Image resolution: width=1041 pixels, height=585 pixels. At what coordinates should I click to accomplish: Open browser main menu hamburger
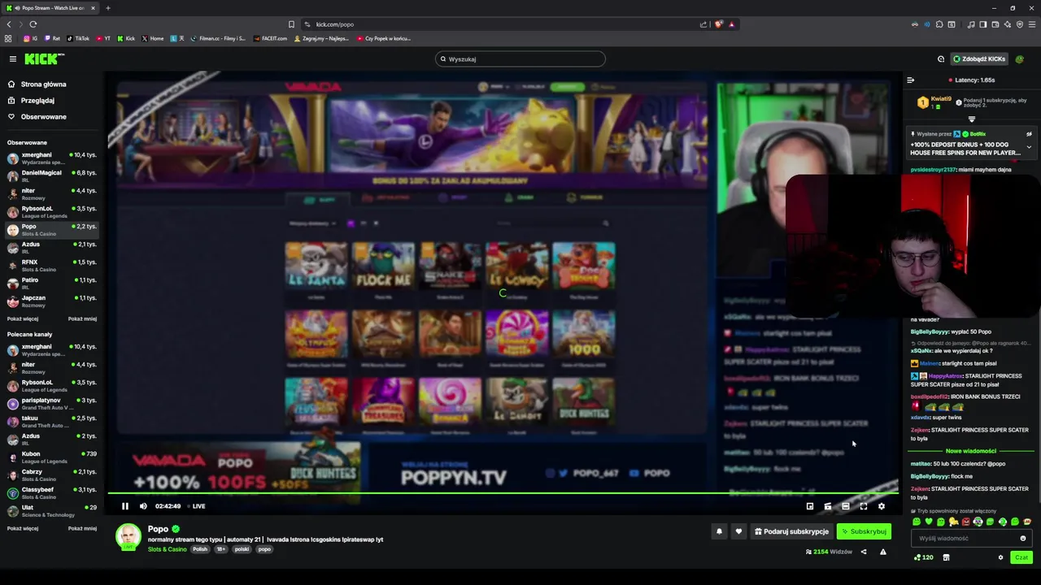(x=1031, y=24)
